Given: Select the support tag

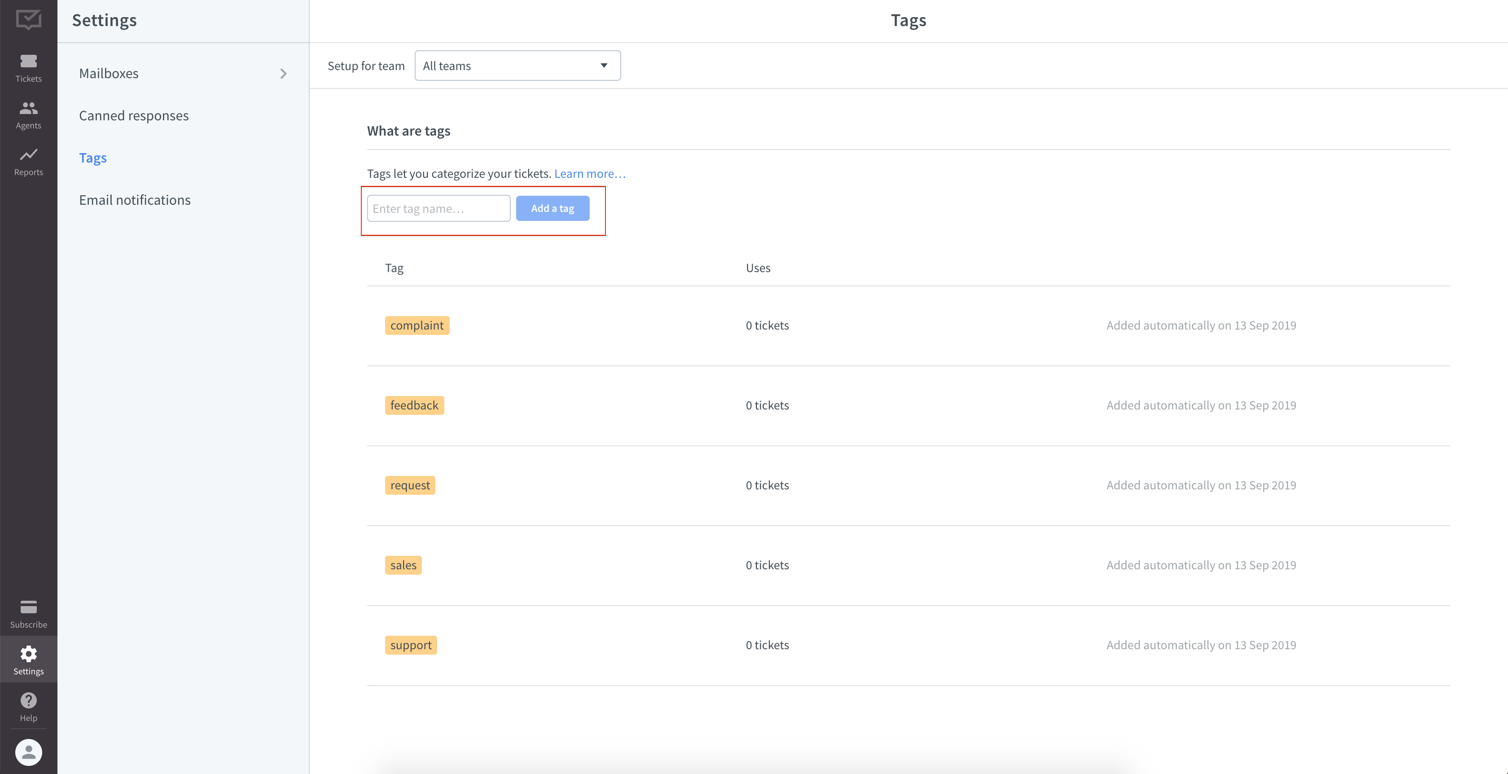Looking at the screenshot, I should (410, 645).
